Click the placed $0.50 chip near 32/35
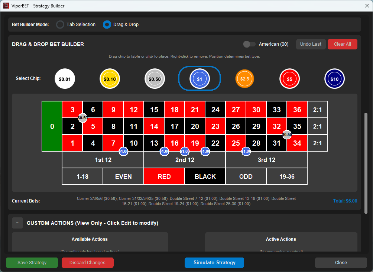This screenshot has height=272, width=373. click(287, 135)
